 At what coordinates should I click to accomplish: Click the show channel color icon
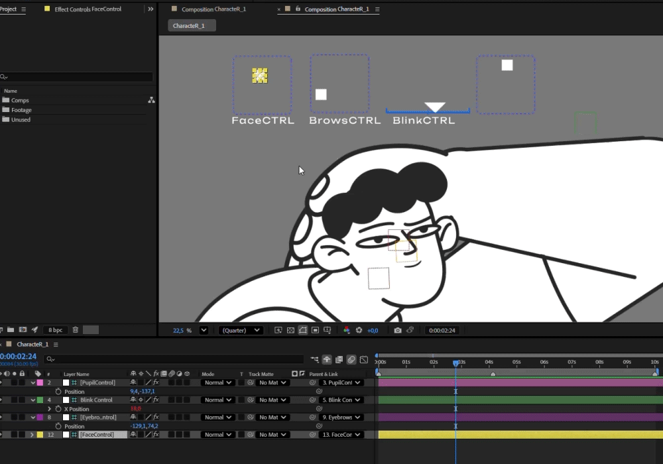pyautogui.click(x=346, y=330)
